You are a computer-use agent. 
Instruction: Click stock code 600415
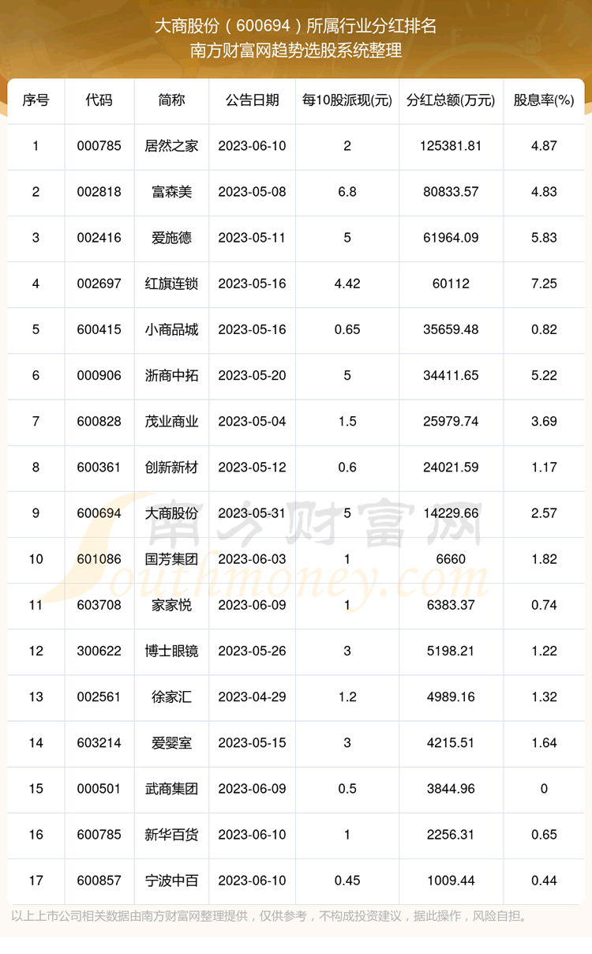pyautogui.click(x=99, y=329)
